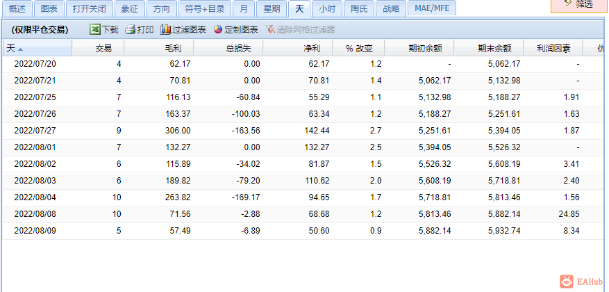Image resolution: width=609 pixels, height=292 pixels.
Task: Click the 下載 toolbar label
Action: pyautogui.click(x=110, y=30)
